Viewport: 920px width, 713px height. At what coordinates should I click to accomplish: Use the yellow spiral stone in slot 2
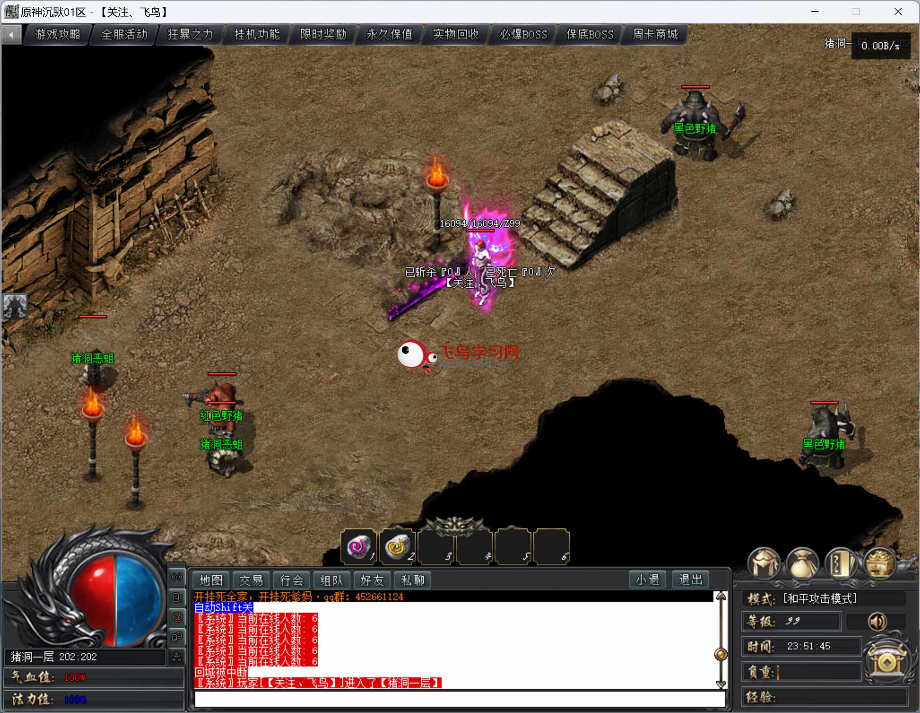pos(397,547)
